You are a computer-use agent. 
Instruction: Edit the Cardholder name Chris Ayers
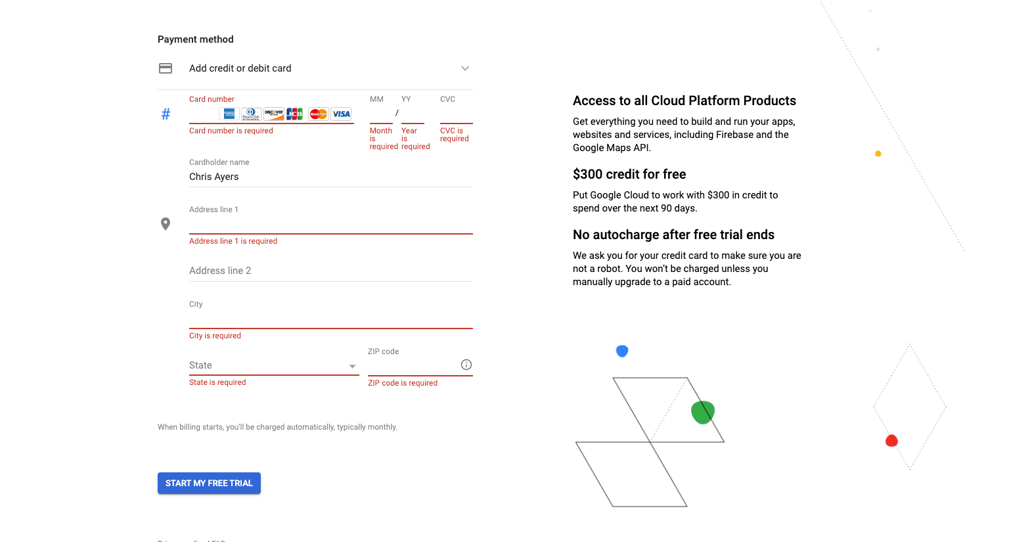tap(331, 177)
